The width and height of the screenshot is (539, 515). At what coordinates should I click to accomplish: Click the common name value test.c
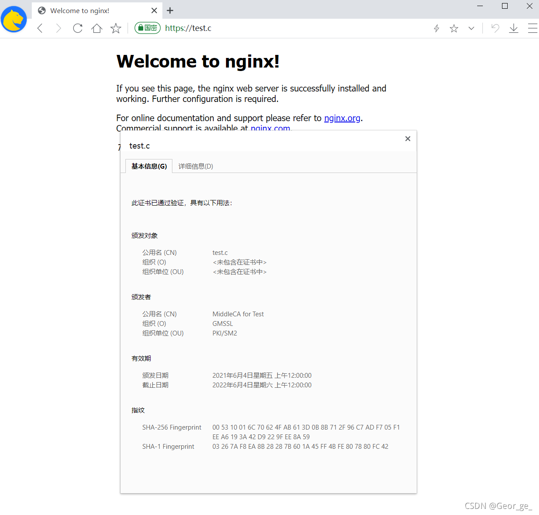[220, 253]
